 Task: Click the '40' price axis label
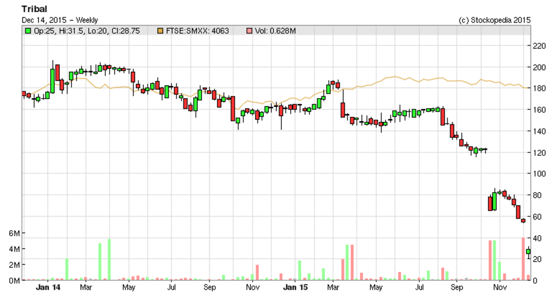(537, 238)
